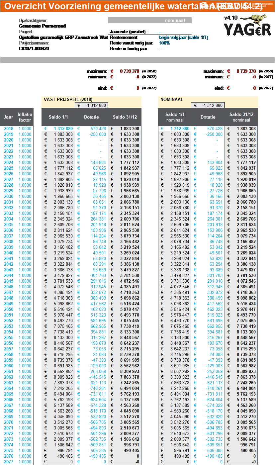Click the '100%' rente vanuit vorig jaar value
Image resolution: width=275 pixels, height=465 pixels.
coord(164,43)
